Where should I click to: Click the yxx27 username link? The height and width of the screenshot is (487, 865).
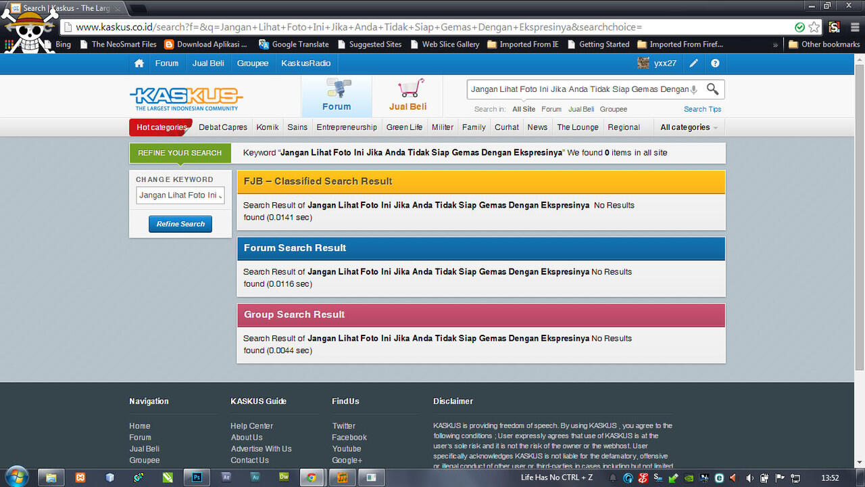(x=665, y=64)
